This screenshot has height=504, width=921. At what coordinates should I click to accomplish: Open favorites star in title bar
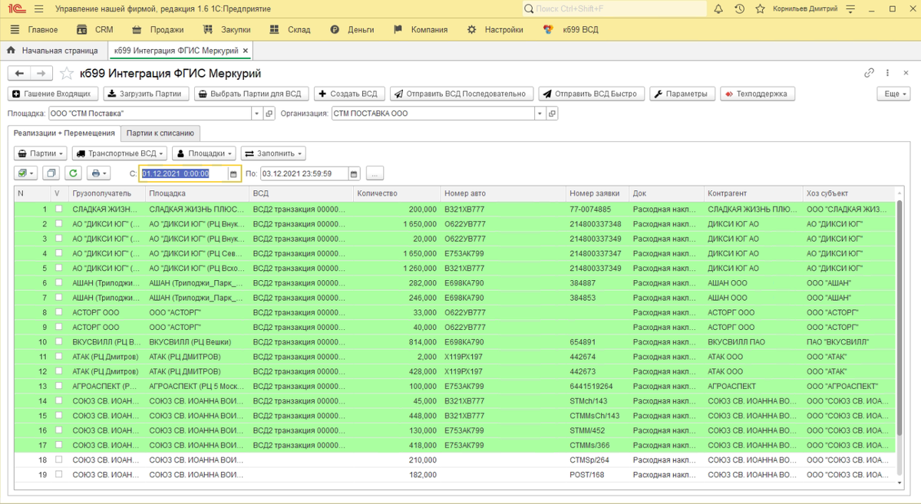point(760,8)
